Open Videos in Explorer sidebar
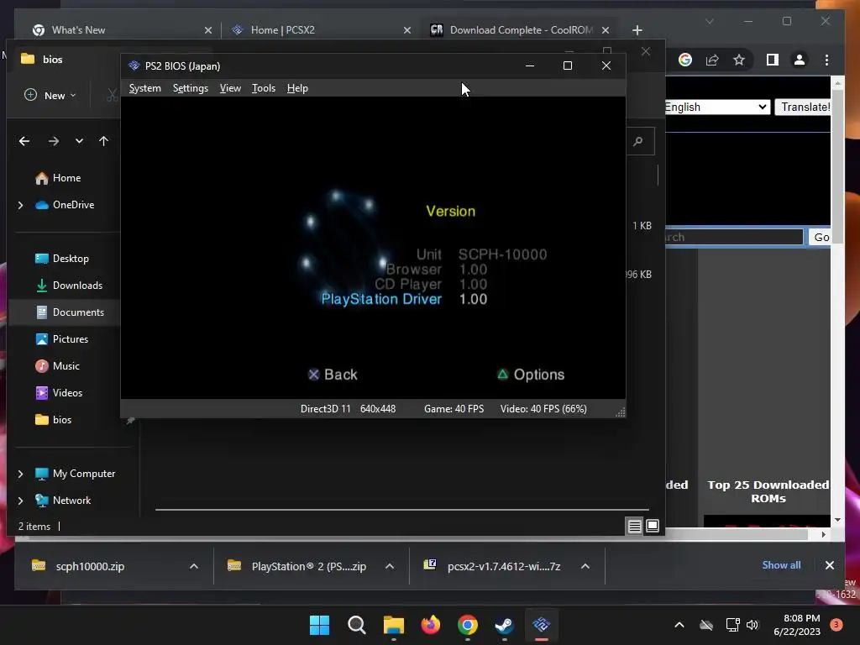This screenshot has width=860, height=645. coord(67,393)
